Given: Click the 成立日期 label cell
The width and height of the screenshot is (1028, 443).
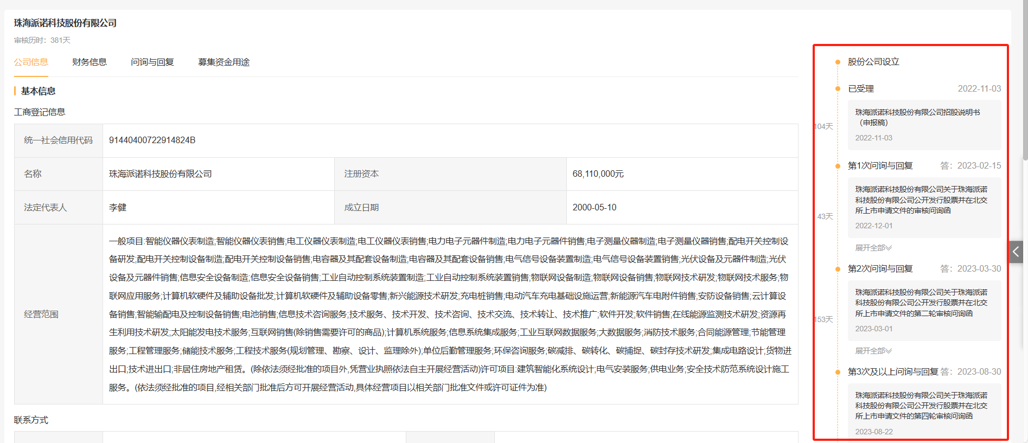Looking at the screenshot, I should coord(451,208).
